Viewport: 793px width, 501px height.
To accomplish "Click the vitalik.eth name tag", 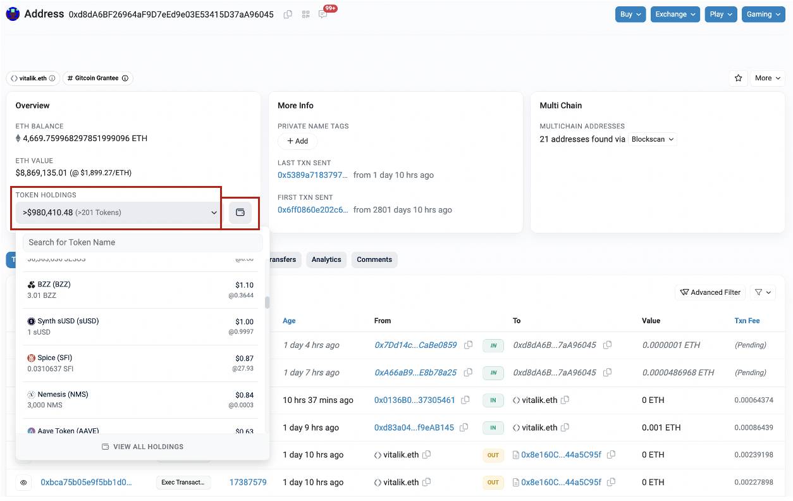I will pos(33,78).
